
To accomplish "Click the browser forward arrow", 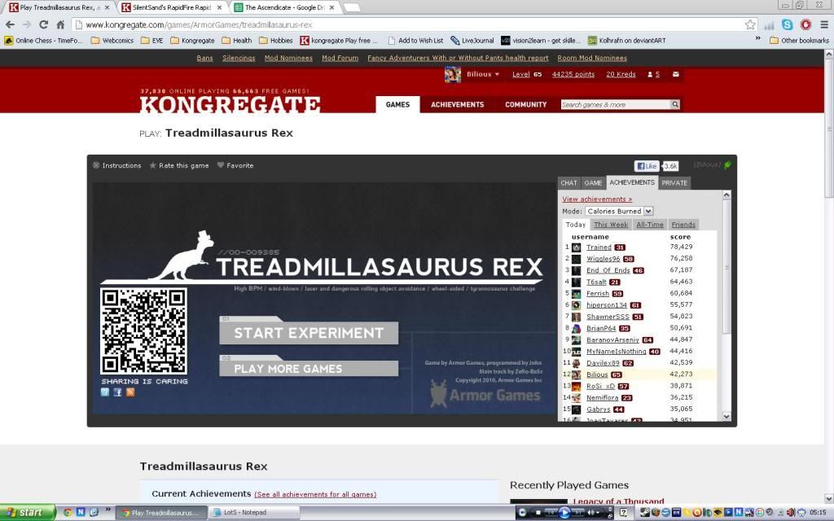I will click(27, 24).
